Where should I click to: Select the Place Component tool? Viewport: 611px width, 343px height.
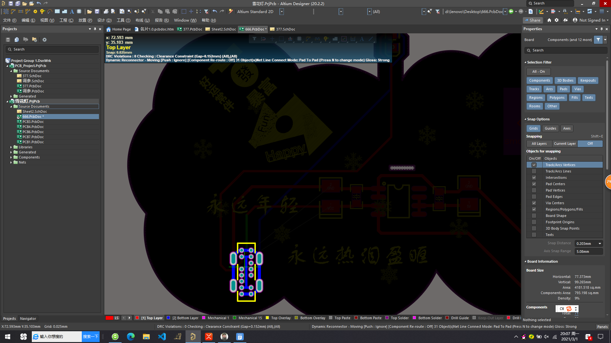(x=78, y=12)
